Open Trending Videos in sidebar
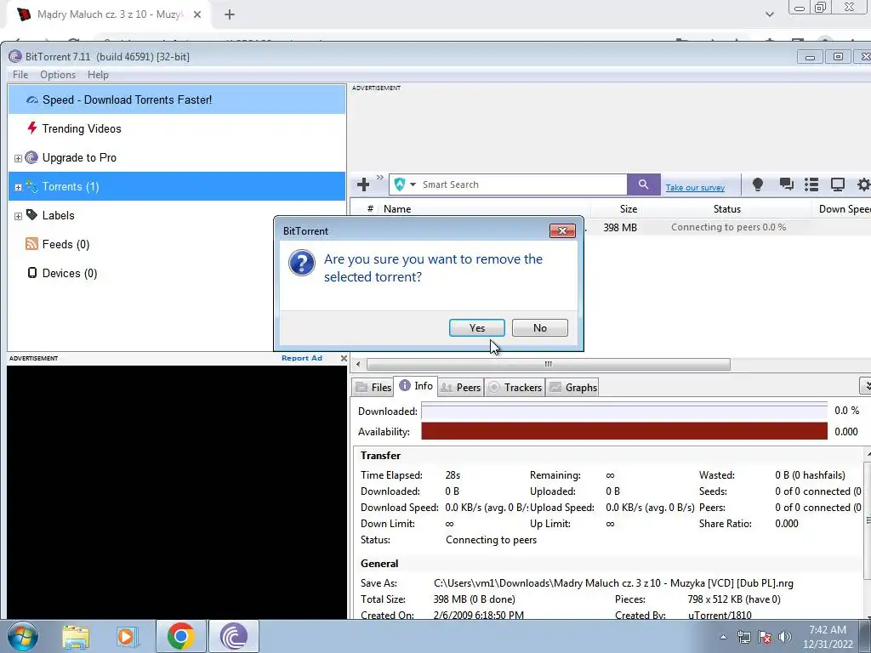Image resolution: width=871 pixels, height=653 pixels. (x=177, y=128)
